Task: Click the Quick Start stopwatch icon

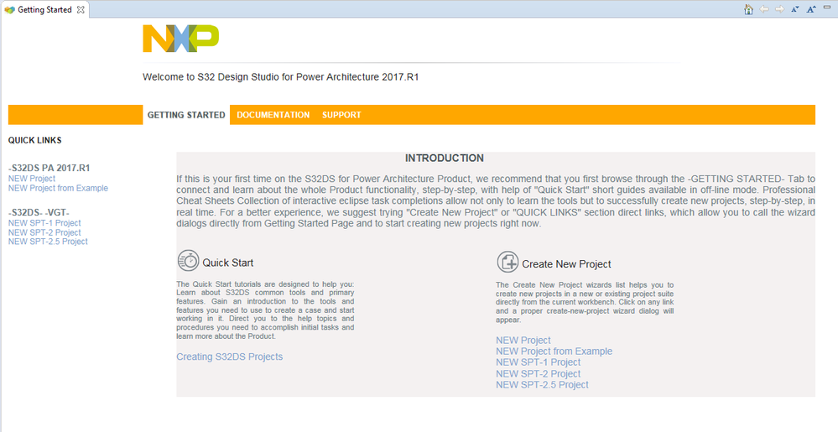Action: (x=188, y=261)
